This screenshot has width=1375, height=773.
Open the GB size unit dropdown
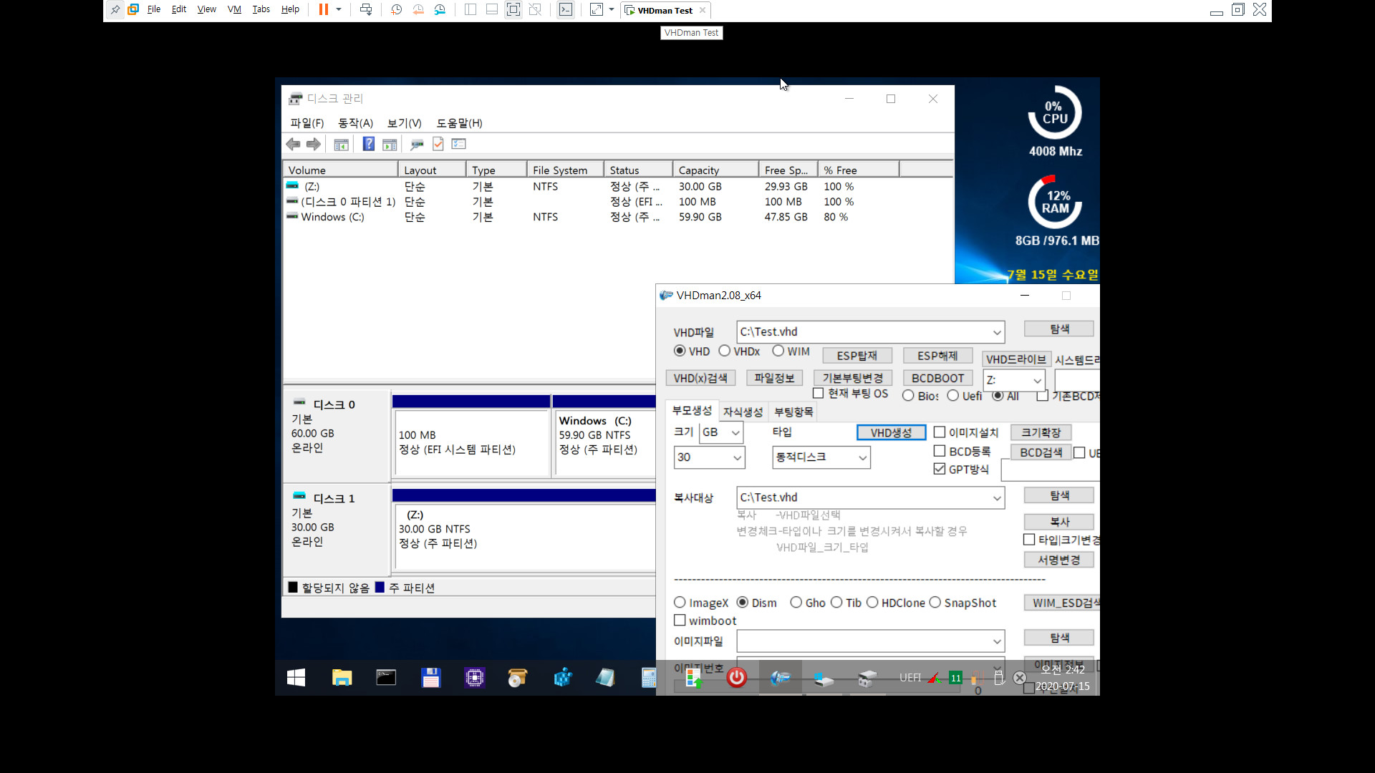click(x=735, y=432)
